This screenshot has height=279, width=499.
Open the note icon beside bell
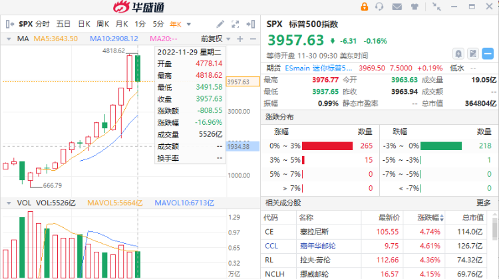coord(473,54)
